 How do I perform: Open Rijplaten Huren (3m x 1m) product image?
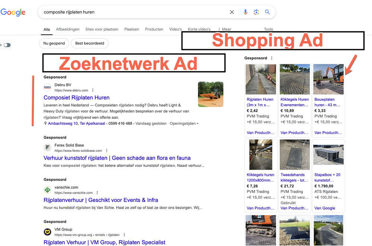[x=261, y=79]
